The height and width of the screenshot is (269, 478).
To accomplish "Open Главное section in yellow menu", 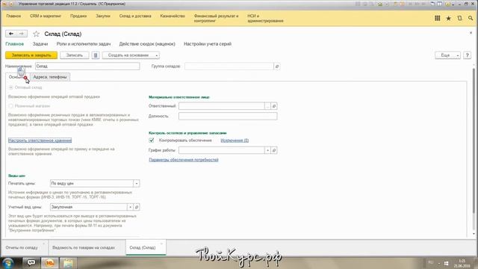I will [x=13, y=16].
